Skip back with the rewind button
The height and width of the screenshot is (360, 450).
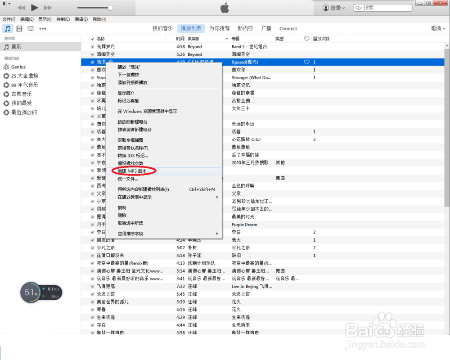[x=21, y=8]
